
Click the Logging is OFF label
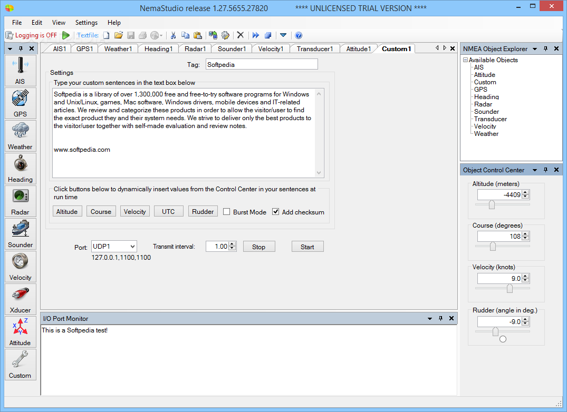(36, 35)
